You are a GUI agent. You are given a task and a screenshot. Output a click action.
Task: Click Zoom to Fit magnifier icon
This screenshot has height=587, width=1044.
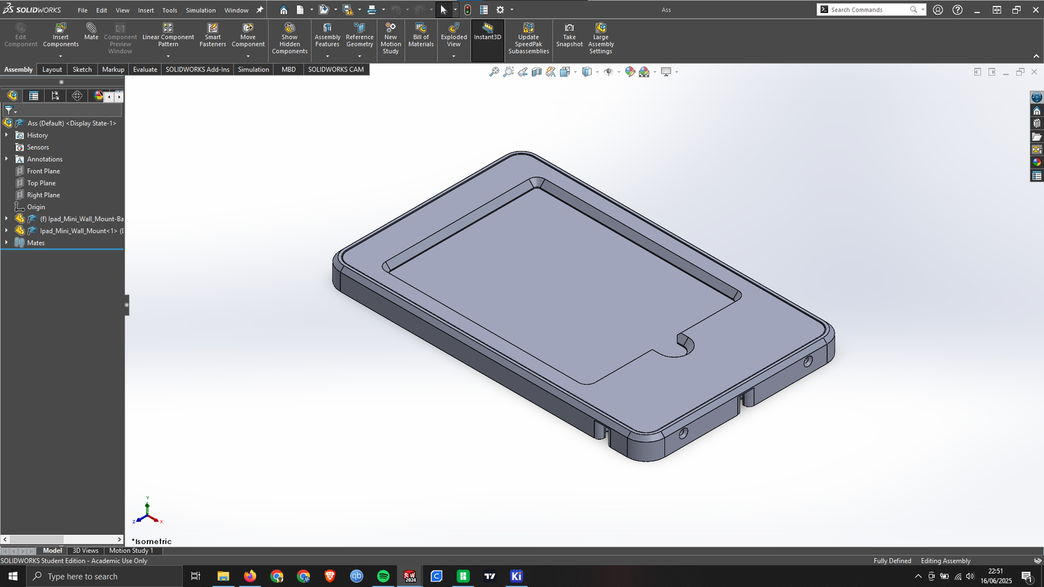point(494,72)
